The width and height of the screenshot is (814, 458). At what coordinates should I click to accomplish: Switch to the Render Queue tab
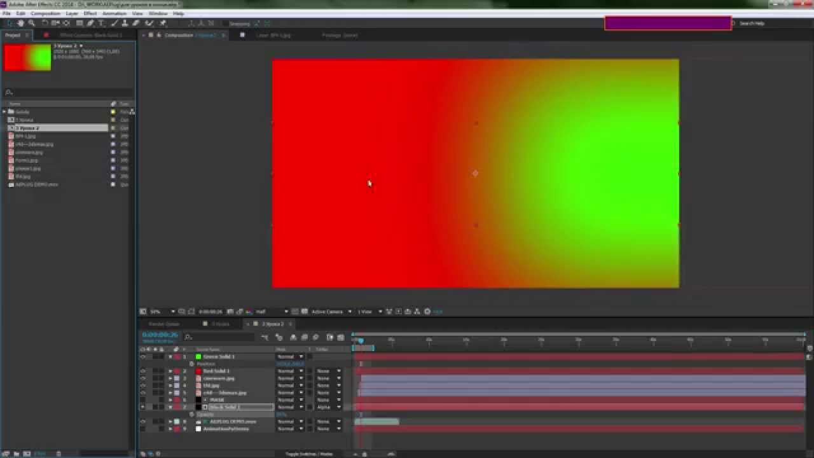pyautogui.click(x=164, y=324)
